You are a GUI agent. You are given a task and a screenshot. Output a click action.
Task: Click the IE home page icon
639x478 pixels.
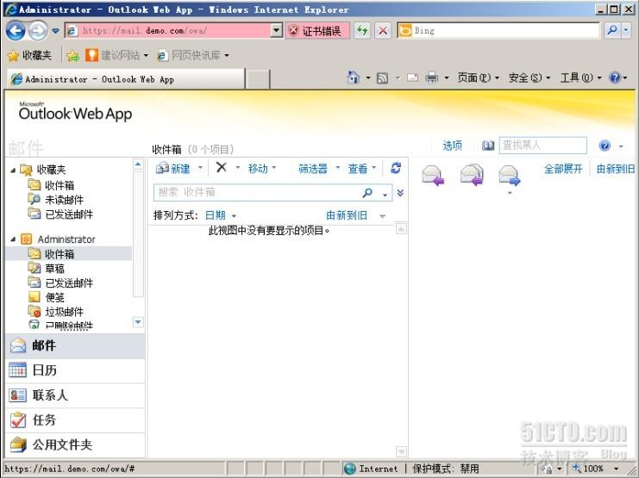353,77
